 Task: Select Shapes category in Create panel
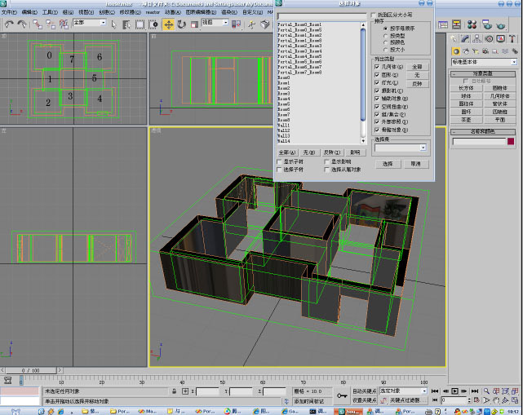click(x=466, y=51)
